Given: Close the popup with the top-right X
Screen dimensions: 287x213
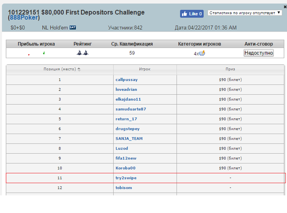Looking at the screenshot, I should [x=279, y=7].
